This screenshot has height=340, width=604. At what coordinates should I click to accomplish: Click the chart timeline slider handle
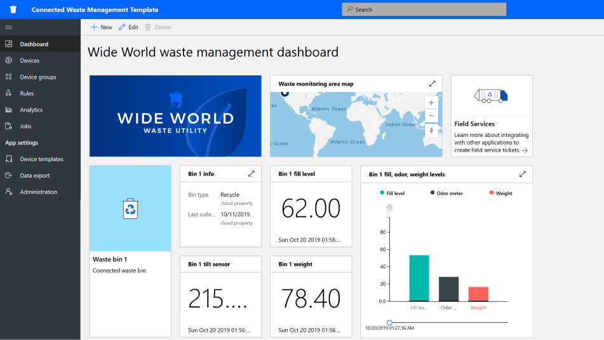[389, 322]
